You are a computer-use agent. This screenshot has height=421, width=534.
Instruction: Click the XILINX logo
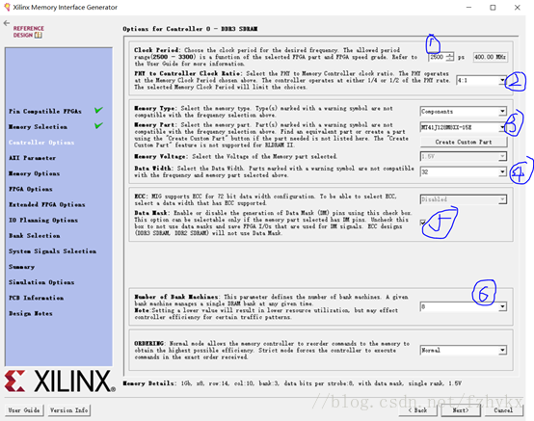coord(60,381)
